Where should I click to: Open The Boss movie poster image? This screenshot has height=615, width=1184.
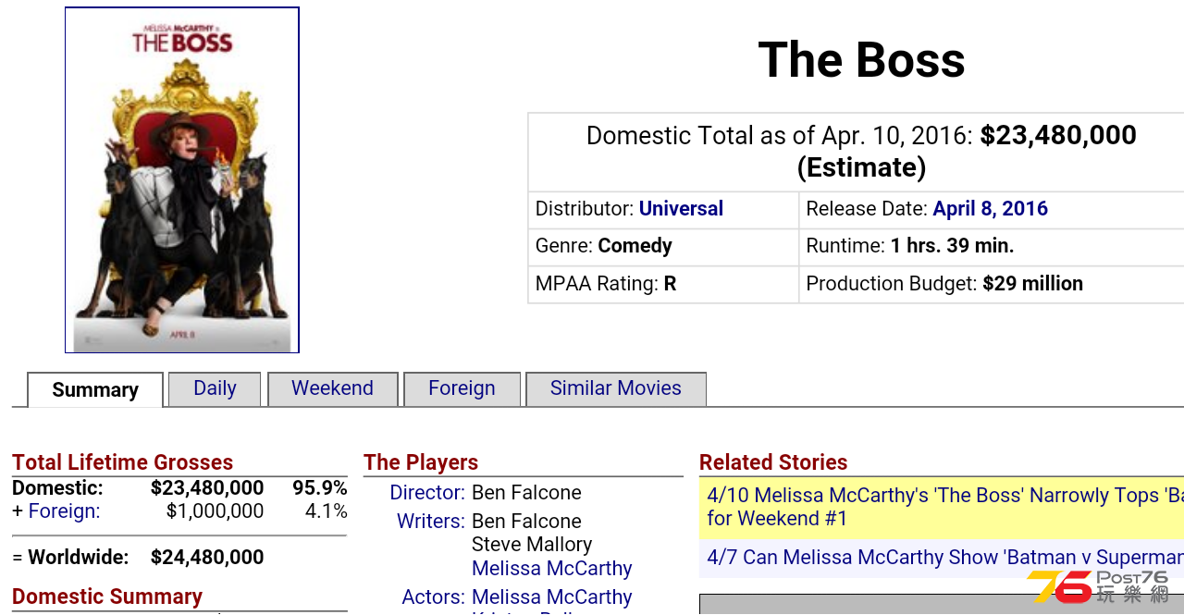(x=182, y=180)
